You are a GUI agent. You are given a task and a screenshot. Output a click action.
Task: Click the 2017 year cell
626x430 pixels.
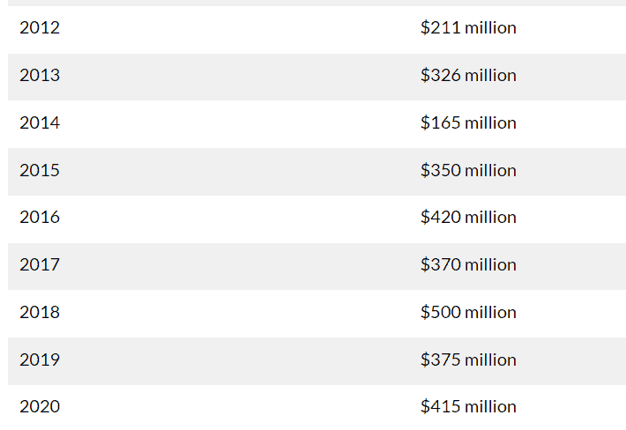40,265
